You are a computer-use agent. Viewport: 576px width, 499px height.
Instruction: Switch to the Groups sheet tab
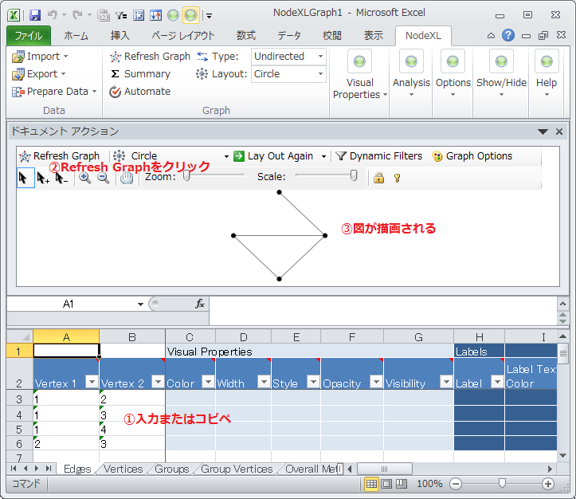pos(171,470)
